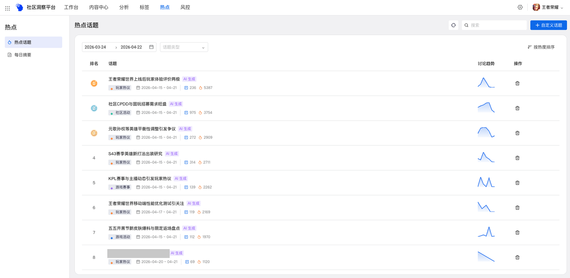
Task: Click the post count icon beside 975
Action: 186,113
